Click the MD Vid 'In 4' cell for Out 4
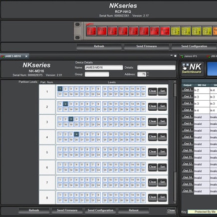217x217 pixels. (x=201, y=111)
